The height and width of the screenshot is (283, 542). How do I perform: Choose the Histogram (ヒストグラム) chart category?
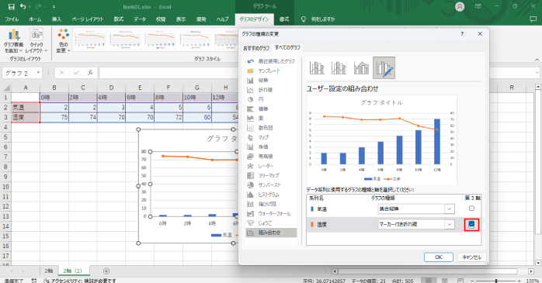(271, 195)
